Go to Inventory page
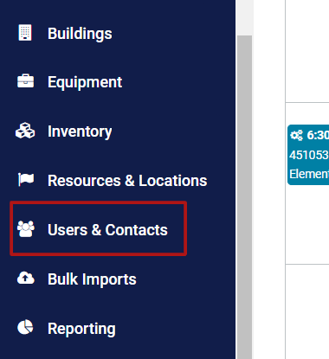This screenshot has width=329, height=359. click(x=80, y=131)
